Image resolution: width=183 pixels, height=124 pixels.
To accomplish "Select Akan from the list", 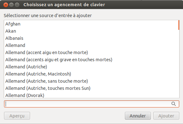I will [91, 31].
